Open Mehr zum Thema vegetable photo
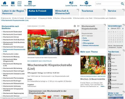Screen dimensions: 125x99 (x=93, y=65)
